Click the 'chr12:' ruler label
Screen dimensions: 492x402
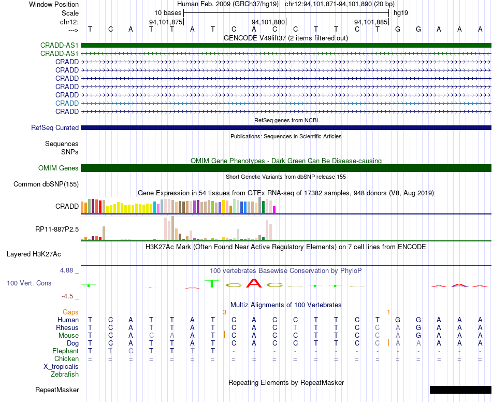click(69, 22)
